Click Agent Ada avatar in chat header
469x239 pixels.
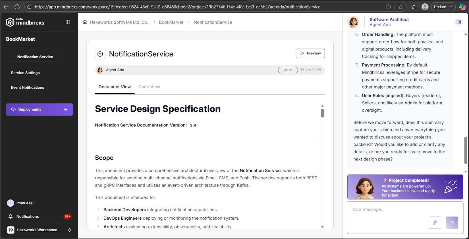(x=353, y=22)
